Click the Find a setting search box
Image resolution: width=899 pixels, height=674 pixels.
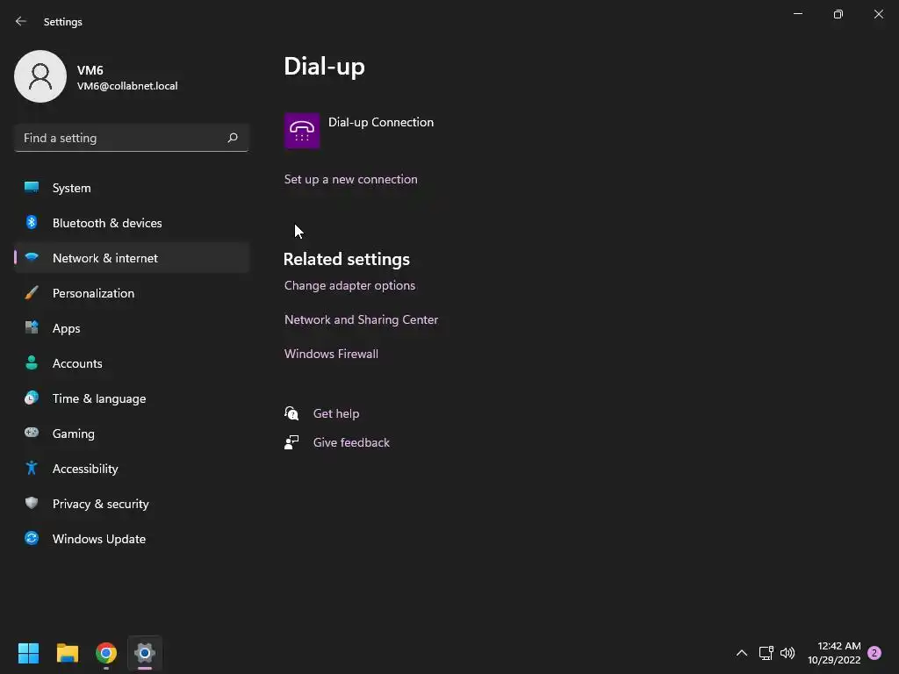point(119,138)
